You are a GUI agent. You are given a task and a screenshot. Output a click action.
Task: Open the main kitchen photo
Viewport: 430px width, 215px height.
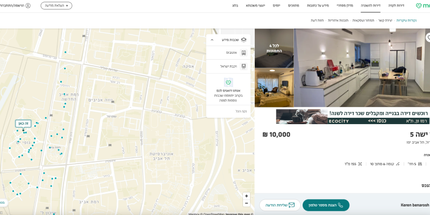tap(362, 68)
